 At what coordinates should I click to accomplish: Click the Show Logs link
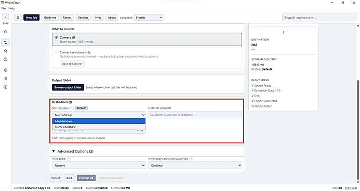(351, 188)
